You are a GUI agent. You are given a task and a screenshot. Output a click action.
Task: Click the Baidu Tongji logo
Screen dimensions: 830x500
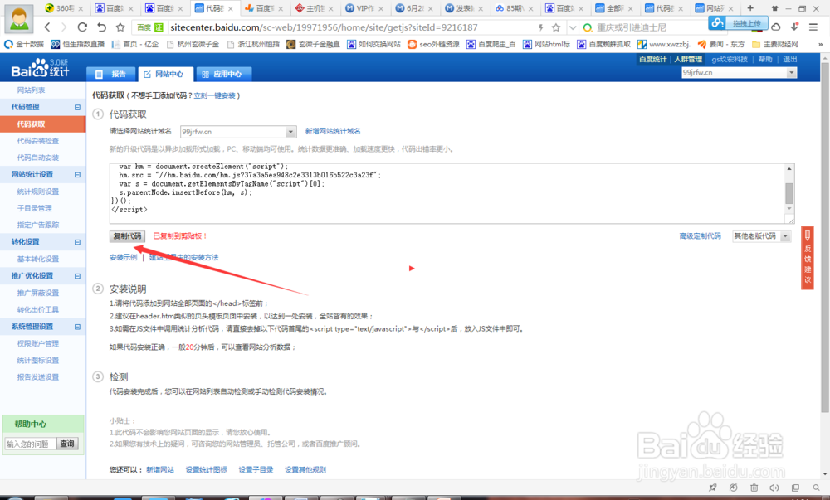point(40,68)
